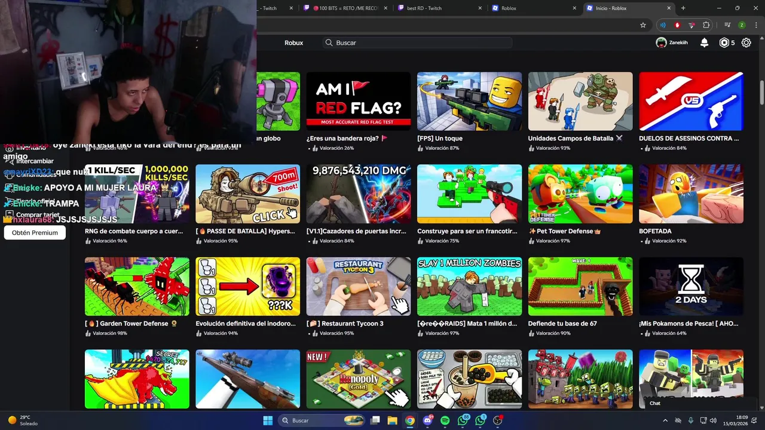Click the Roblox 'Buscar' search field

point(418,42)
